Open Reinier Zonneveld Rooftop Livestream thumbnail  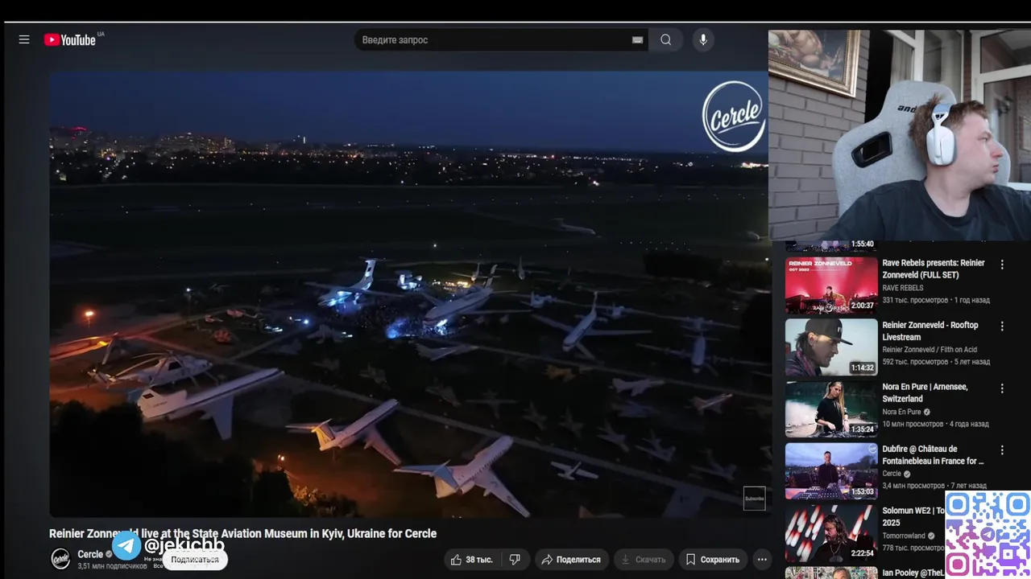pyautogui.click(x=831, y=347)
